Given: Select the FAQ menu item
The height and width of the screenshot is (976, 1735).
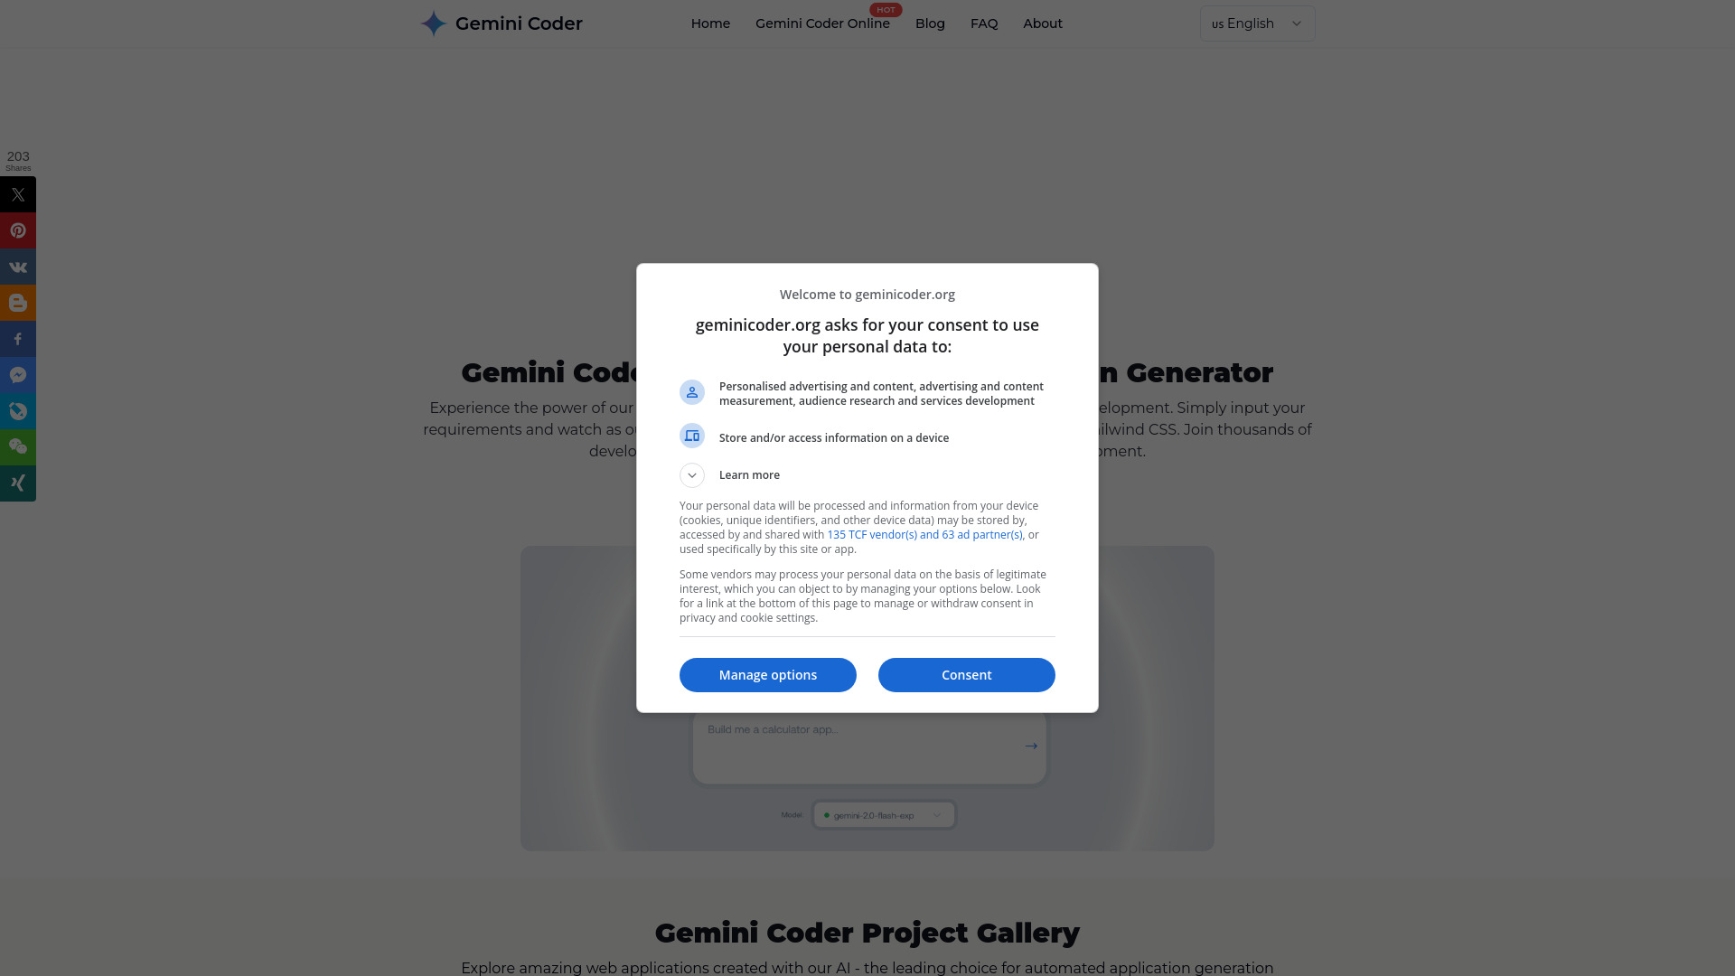Looking at the screenshot, I should point(983,23).
